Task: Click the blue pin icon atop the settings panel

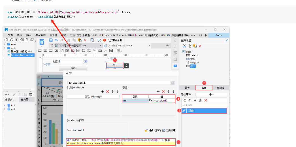Action: click(x=227, y=40)
